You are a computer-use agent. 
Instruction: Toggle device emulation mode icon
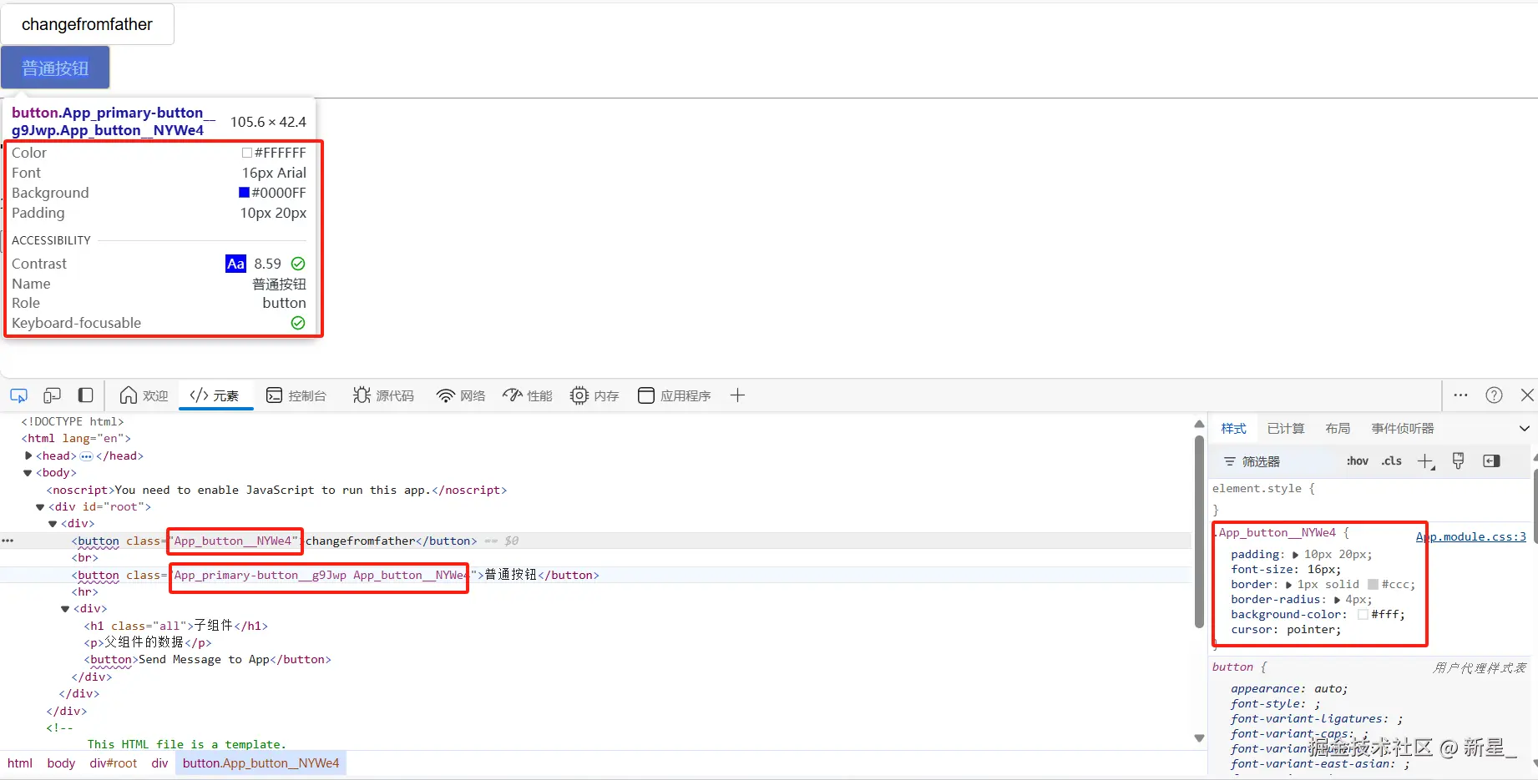[x=52, y=395]
